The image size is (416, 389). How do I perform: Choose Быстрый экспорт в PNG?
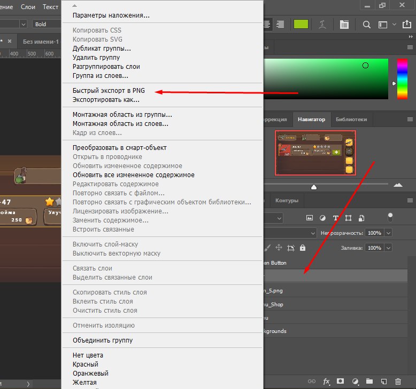coord(109,91)
